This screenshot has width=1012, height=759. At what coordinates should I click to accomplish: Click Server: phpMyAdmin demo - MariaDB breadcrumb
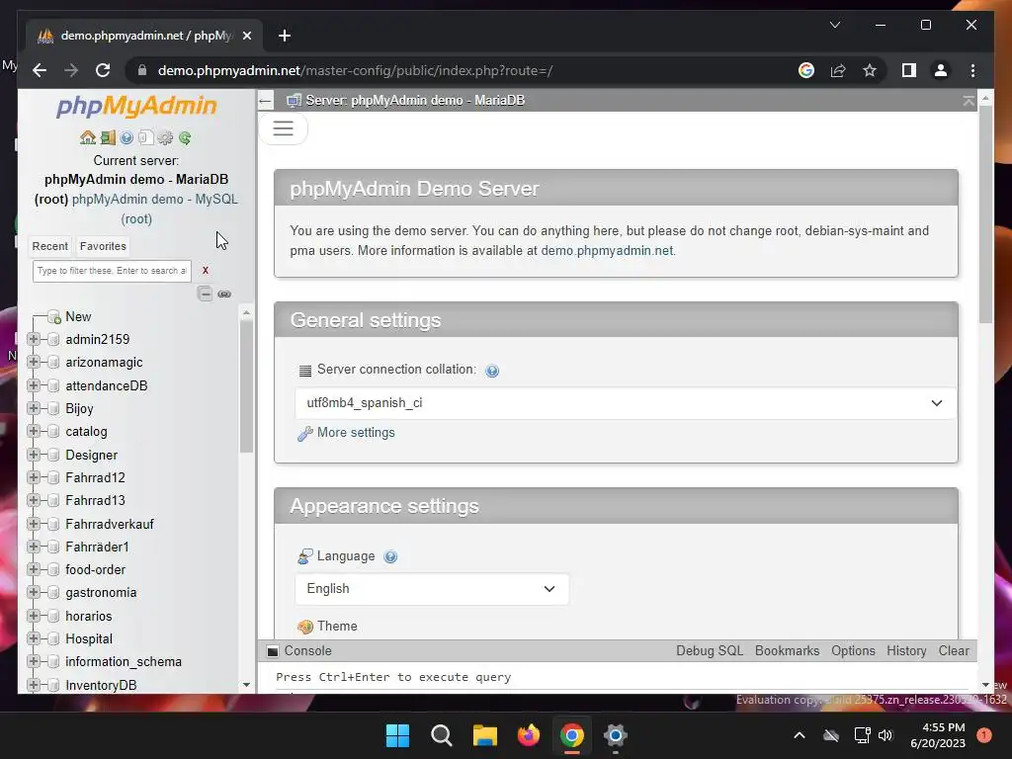tap(415, 101)
